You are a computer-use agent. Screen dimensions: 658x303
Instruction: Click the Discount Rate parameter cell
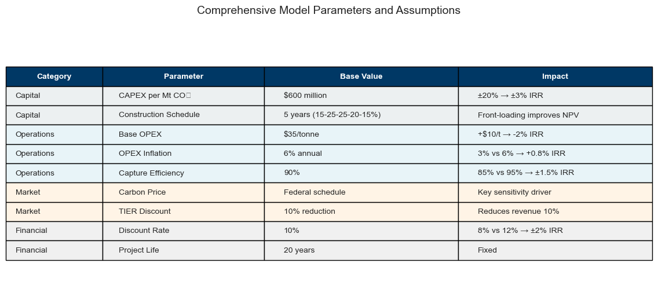coord(144,231)
